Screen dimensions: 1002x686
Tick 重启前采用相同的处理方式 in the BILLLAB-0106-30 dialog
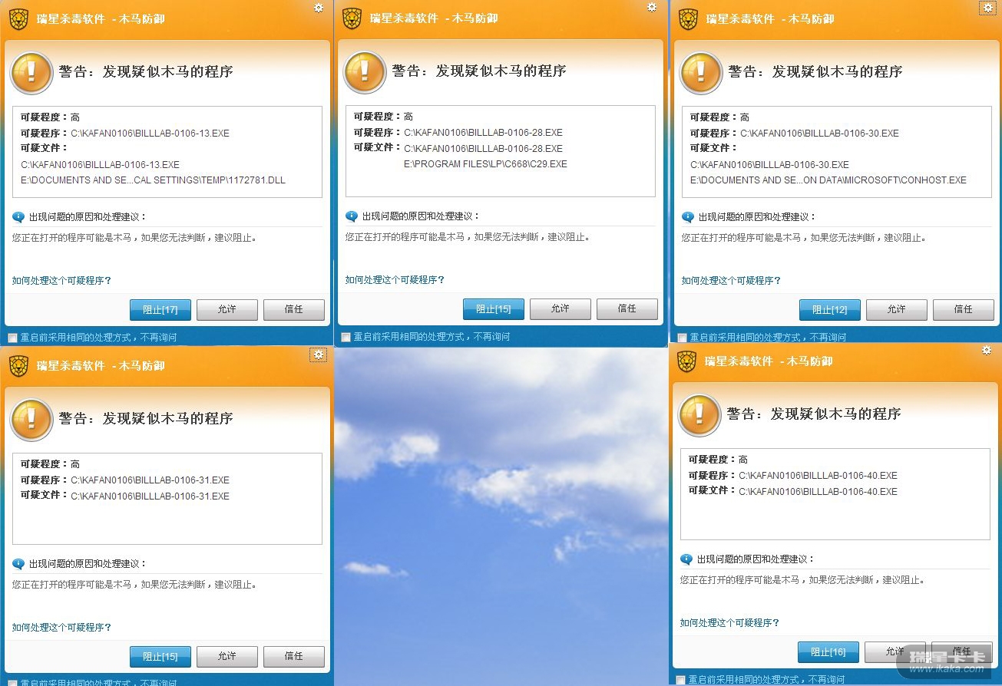pyautogui.click(x=682, y=338)
